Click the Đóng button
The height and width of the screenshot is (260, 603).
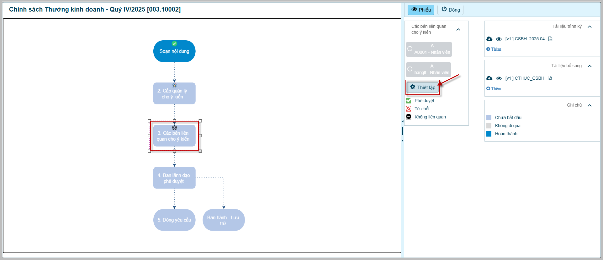(450, 10)
